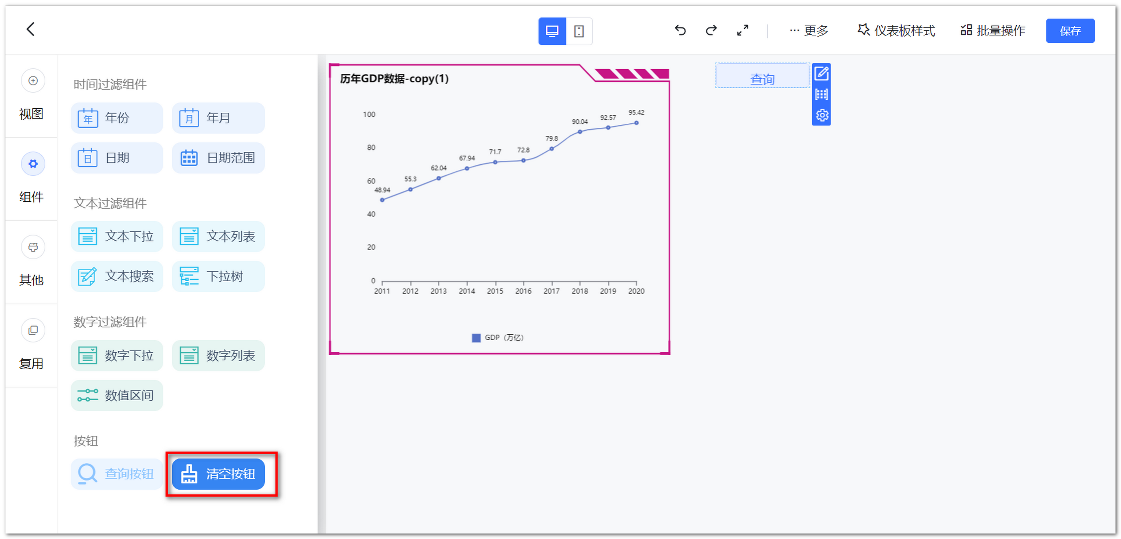Edit the 查询 button with pencil icon

click(x=821, y=73)
